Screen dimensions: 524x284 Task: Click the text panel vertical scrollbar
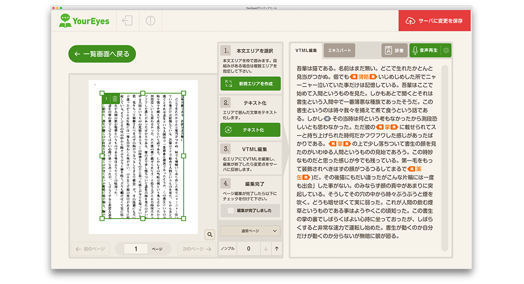(445, 154)
